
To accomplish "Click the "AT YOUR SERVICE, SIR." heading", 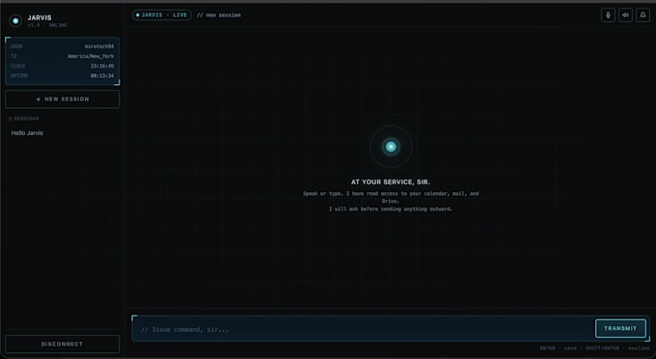I will point(391,182).
